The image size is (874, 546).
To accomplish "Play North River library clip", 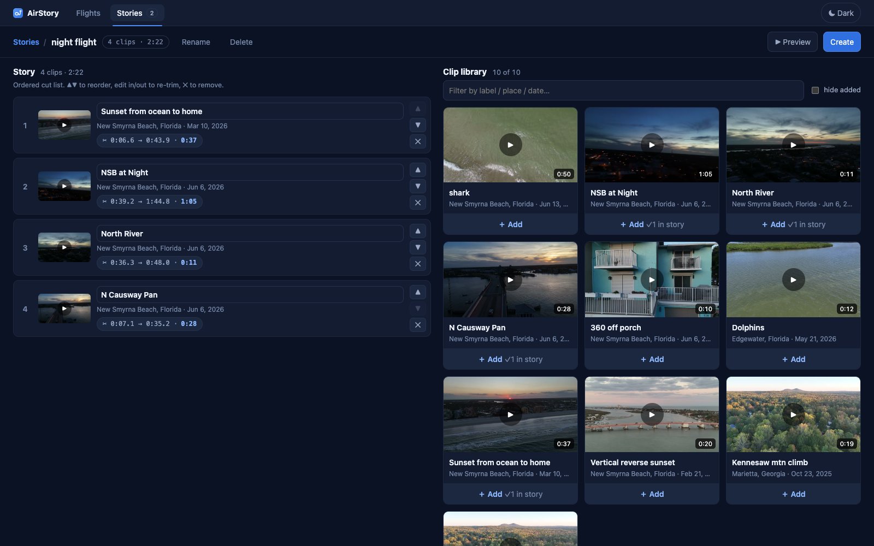I will tap(793, 145).
